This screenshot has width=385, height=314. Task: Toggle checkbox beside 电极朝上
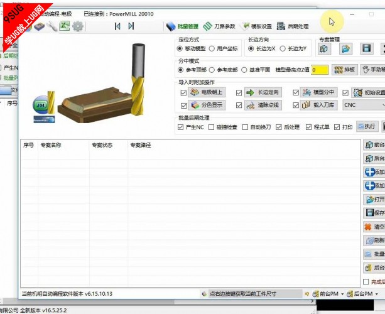[183, 93]
